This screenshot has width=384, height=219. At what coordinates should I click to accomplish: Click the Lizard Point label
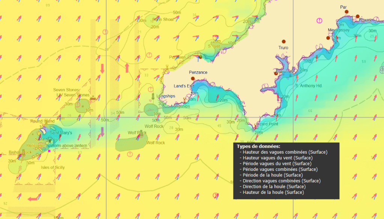point(267,124)
